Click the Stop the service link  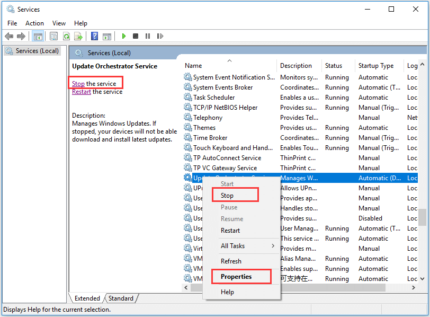(x=80, y=83)
